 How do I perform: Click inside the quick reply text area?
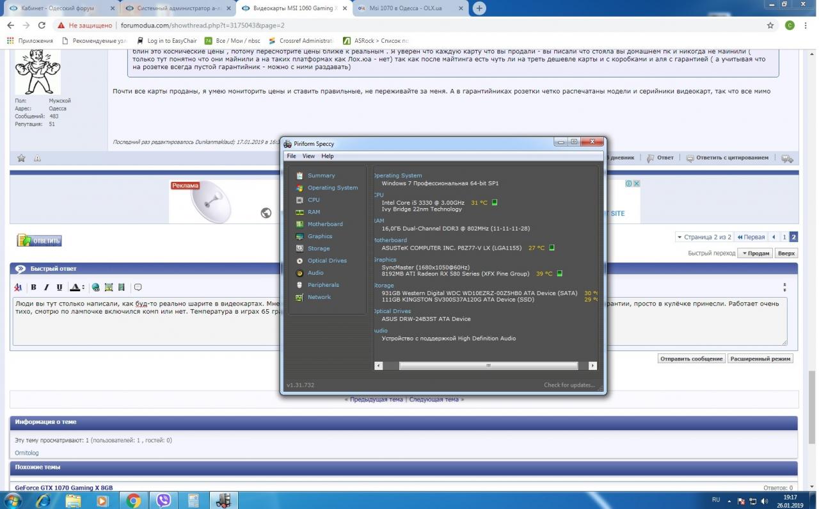point(400,321)
